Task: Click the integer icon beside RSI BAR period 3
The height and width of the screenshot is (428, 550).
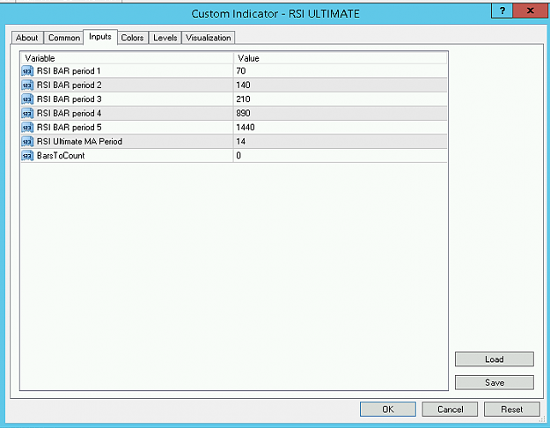Action: pos(27,100)
